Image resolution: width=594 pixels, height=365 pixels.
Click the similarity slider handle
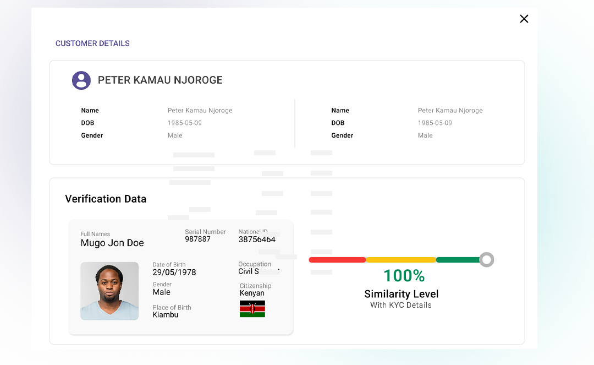486,260
